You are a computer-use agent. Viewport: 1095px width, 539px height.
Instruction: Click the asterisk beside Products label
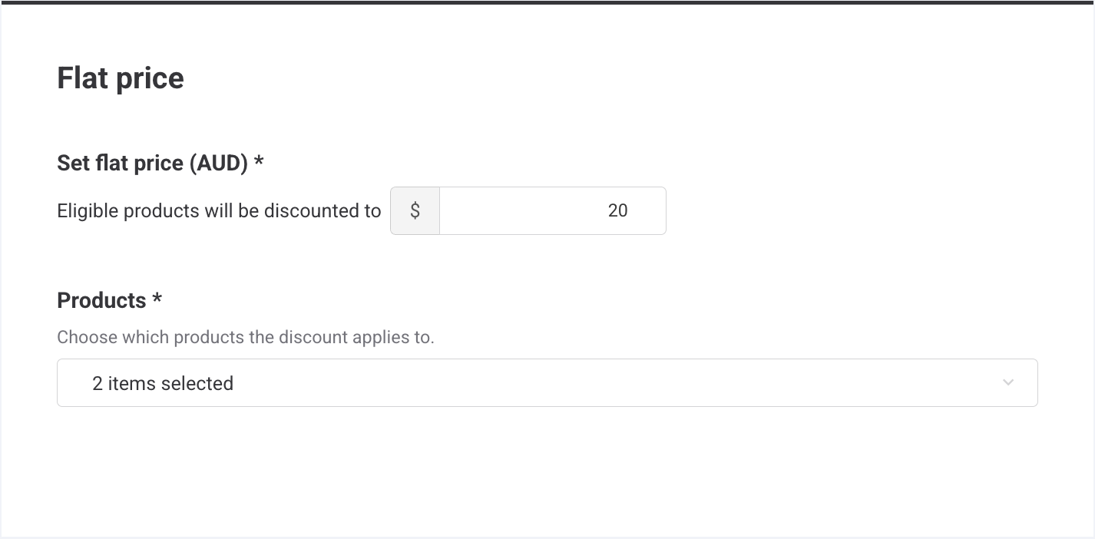coord(157,299)
